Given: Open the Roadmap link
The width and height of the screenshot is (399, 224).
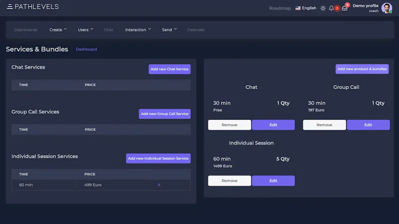Looking at the screenshot, I should click(x=280, y=8).
